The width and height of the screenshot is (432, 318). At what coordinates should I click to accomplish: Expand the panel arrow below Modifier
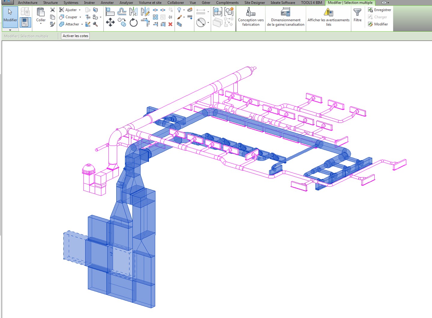click(10, 30)
